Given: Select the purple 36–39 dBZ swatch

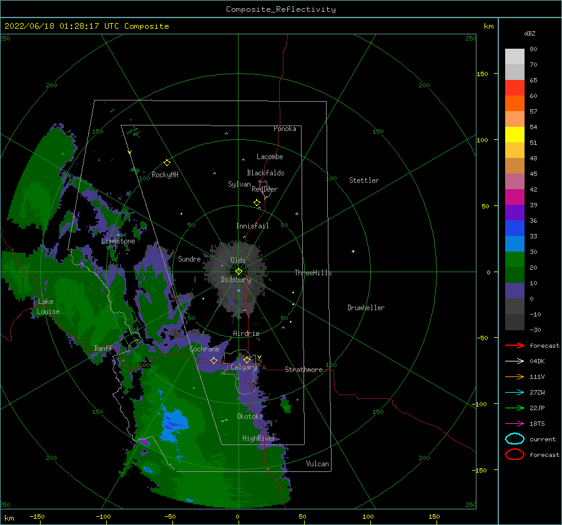Looking at the screenshot, I should click(x=515, y=212).
